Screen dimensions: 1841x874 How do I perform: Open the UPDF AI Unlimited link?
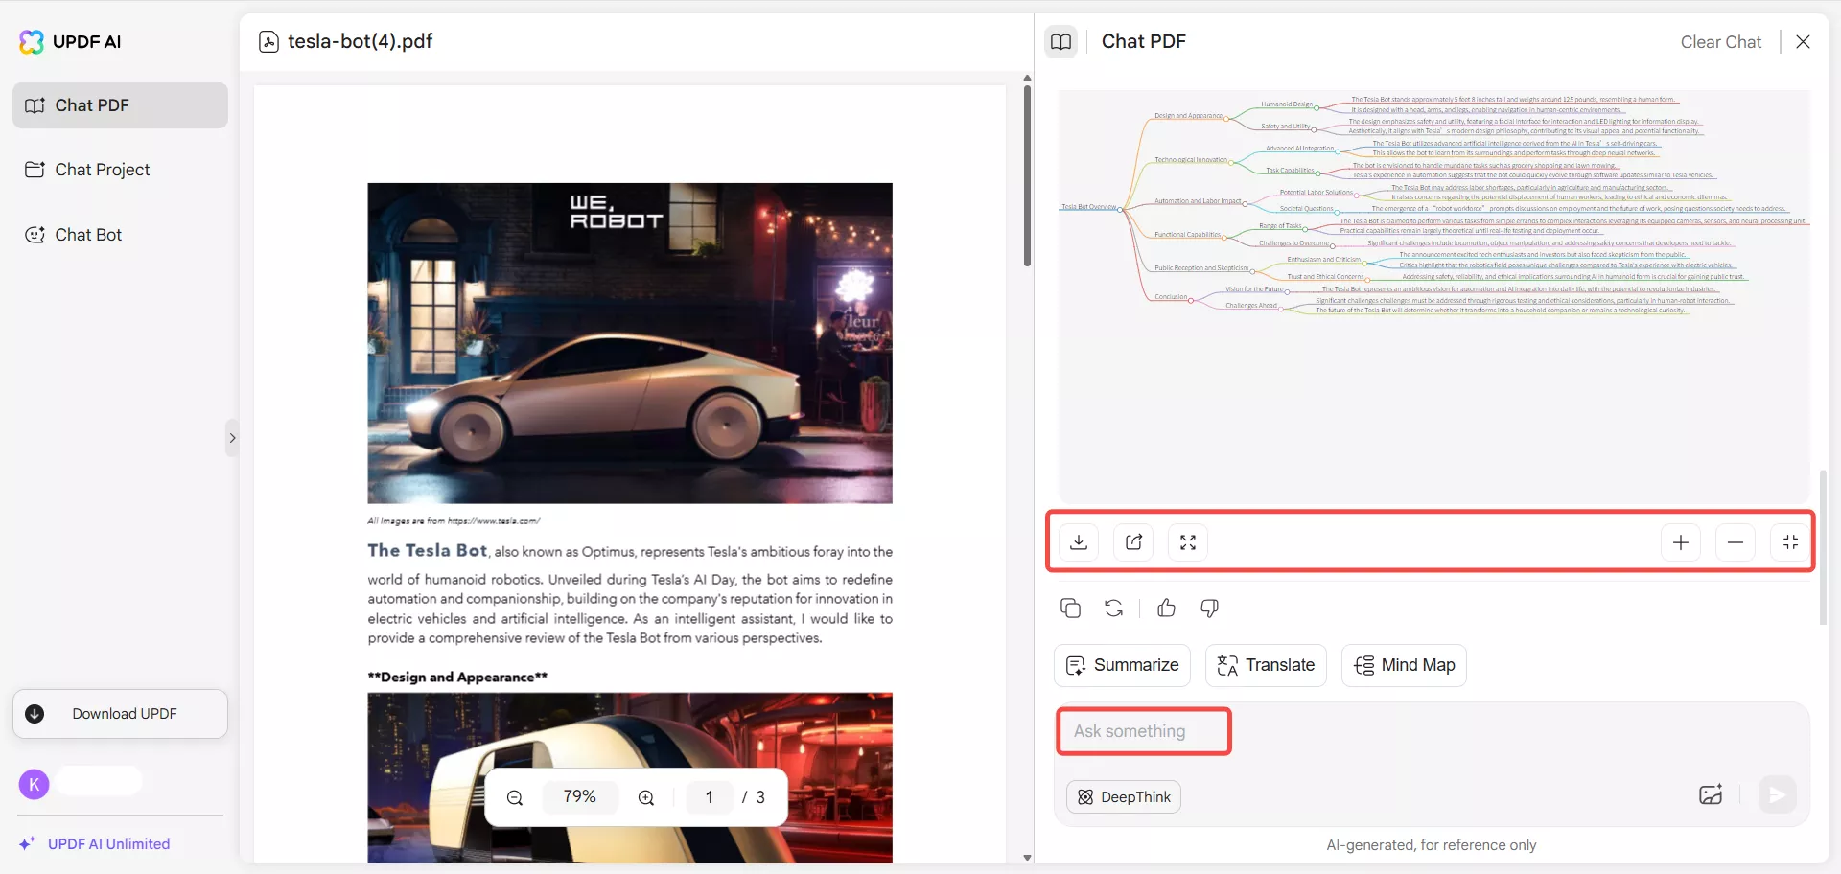point(95,843)
